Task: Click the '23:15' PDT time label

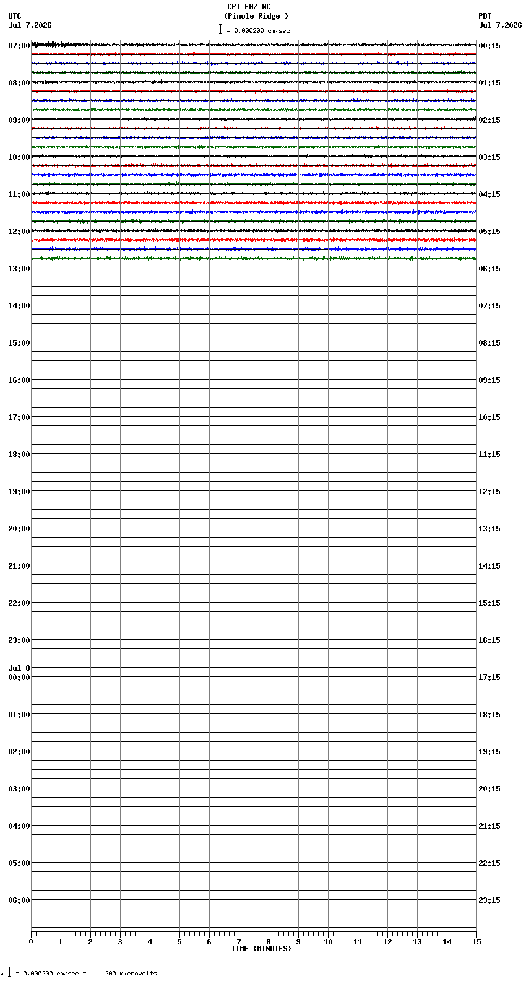Action: tap(489, 900)
